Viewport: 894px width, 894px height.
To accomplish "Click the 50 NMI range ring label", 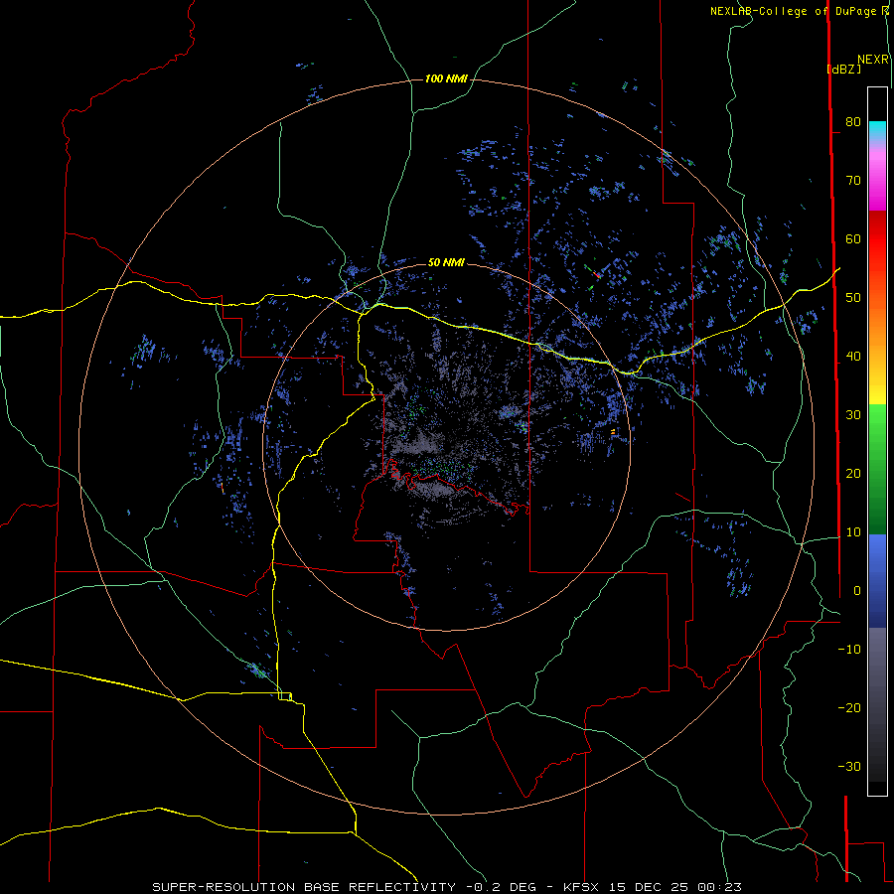I will (x=446, y=262).
